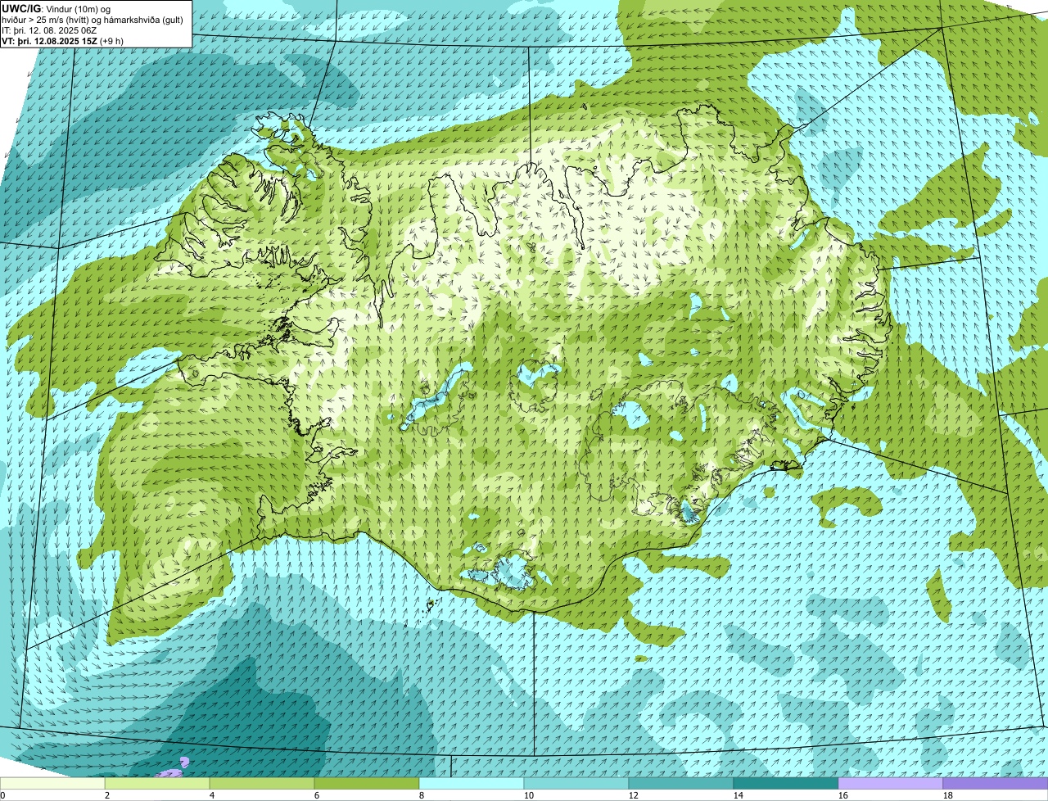Pick the turquoise 10–12 m/s legend swatch
The image size is (1048, 801).
tap(576, 783)
